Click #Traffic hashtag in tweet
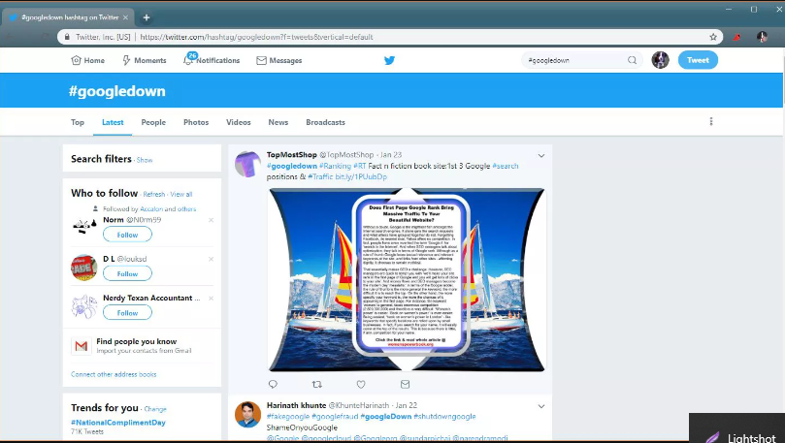The image size is (785, 443). [320, 176]
